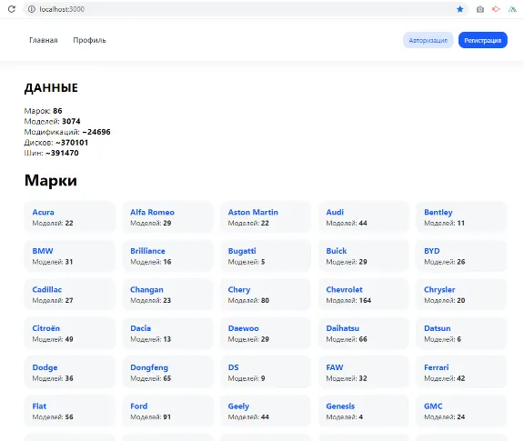Click the blue bookmark star icon
The width and height of the screenshot is (524, 441).
pyautogui.click(x=460, y=9)
